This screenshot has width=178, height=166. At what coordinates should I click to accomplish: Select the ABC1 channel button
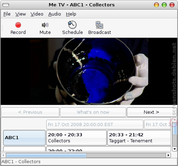[x=24, y=138]
